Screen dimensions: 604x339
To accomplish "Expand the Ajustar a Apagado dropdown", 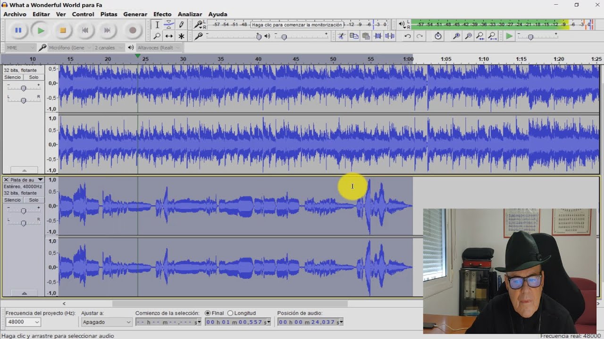I will pyautogui.click(x=107, y=322).
